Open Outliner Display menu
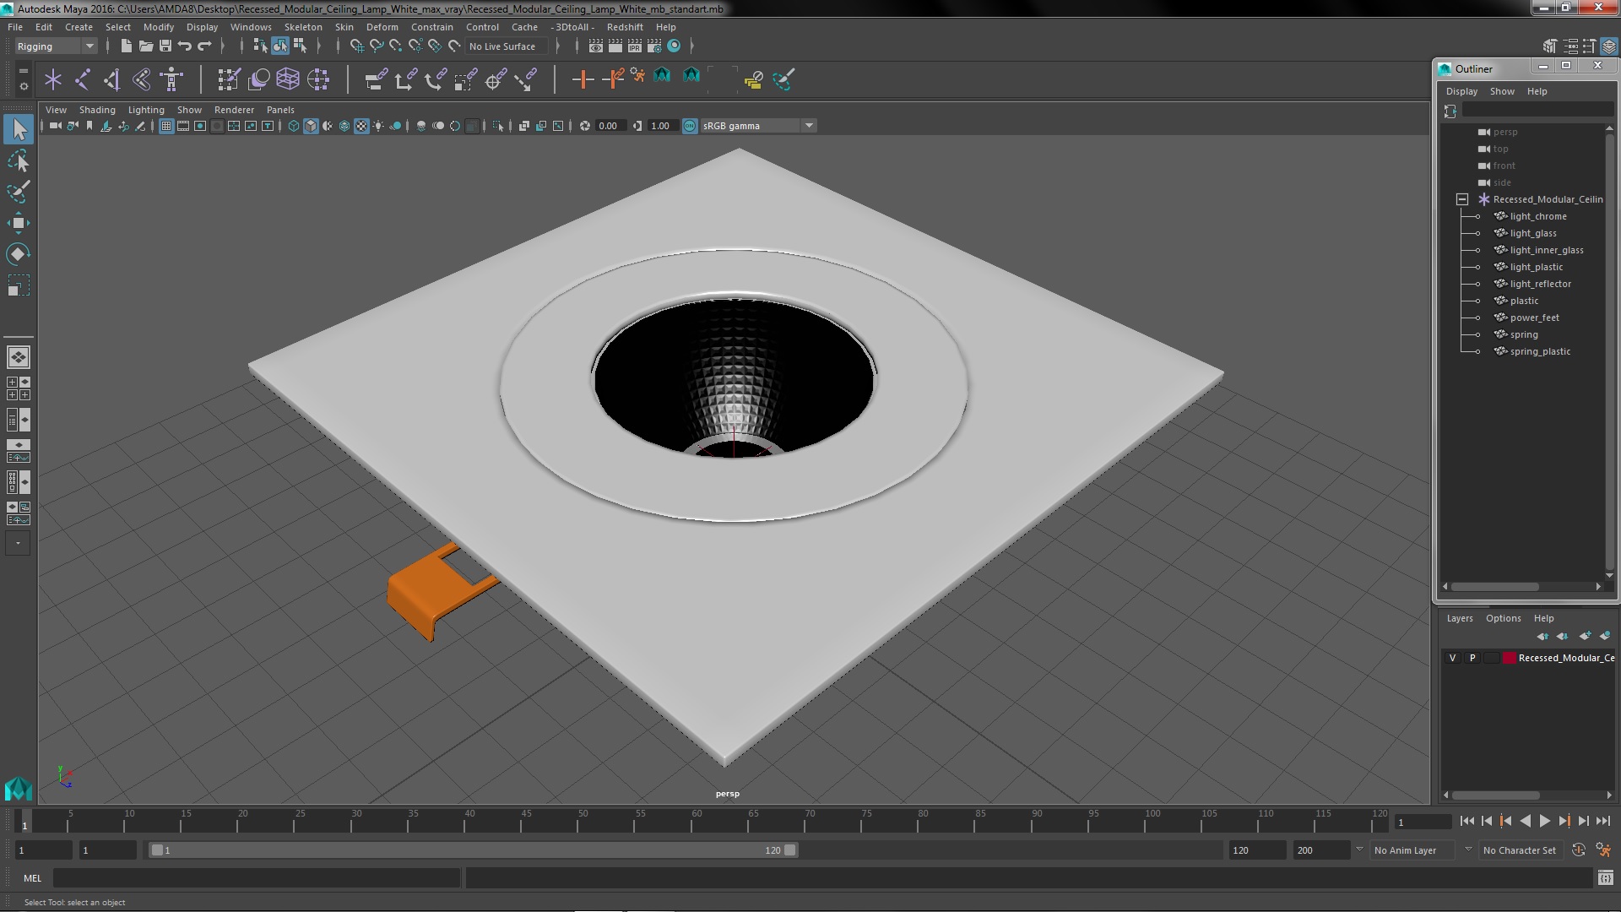 (x=1461, y=91)
